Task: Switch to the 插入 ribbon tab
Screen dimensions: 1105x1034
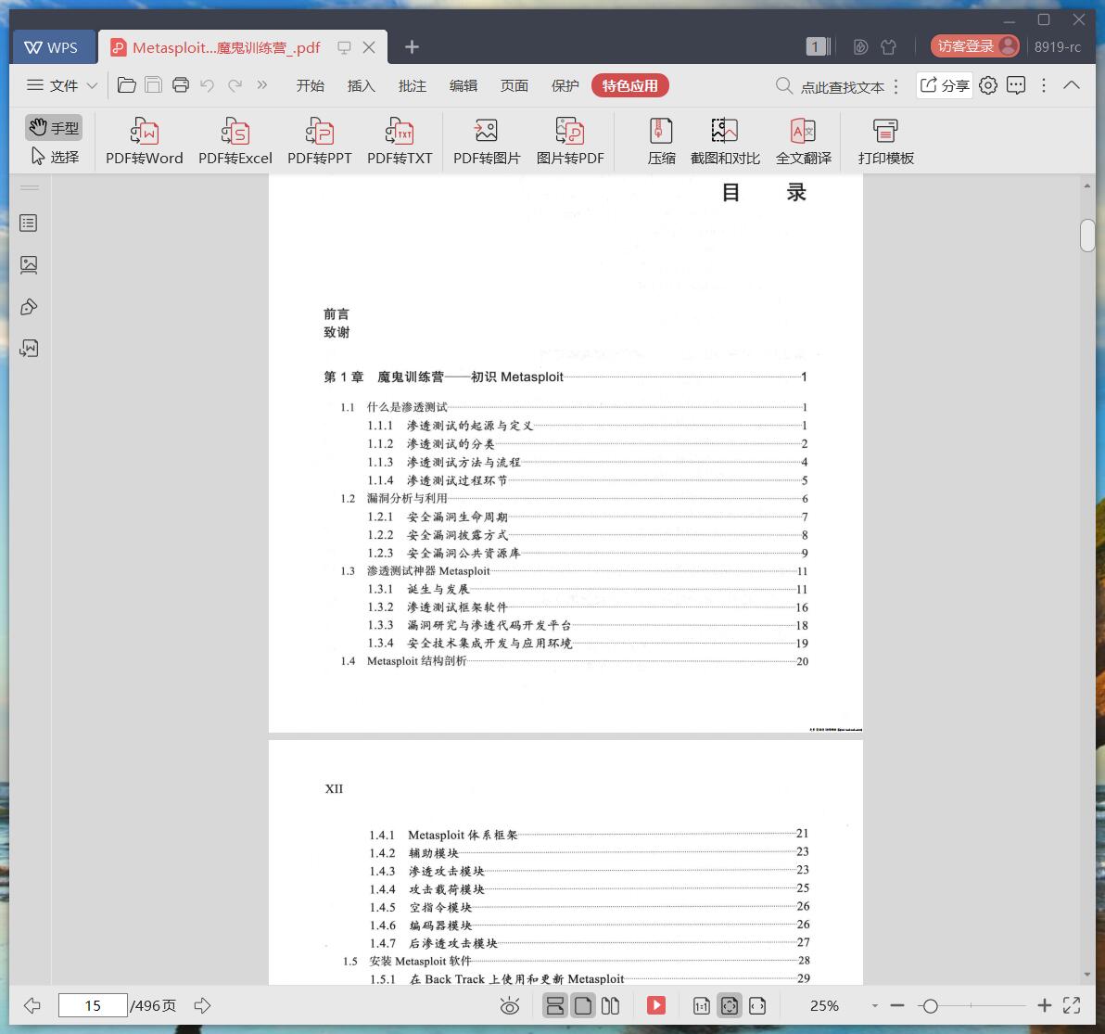Action: coord(361,85)
